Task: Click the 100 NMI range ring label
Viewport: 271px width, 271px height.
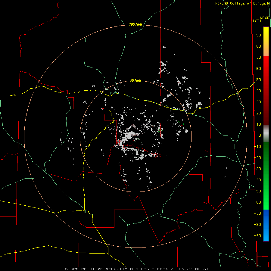Action: (135, 25)
